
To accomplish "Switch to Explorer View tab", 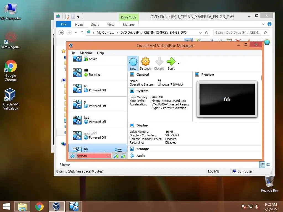I will [111, 25].
